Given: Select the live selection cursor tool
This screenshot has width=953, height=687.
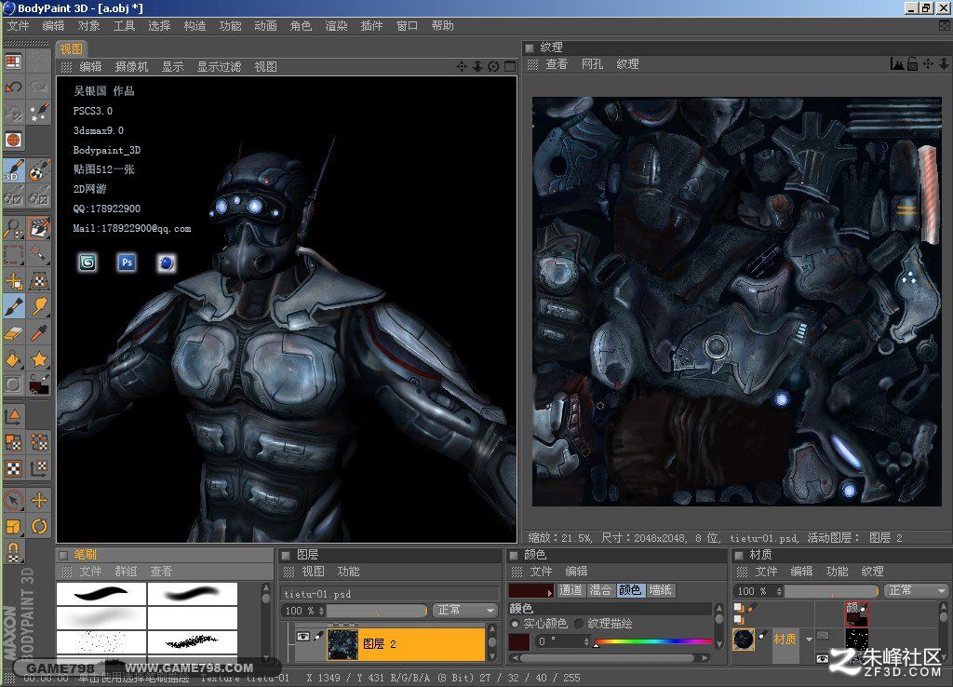Looking at the screenshot, I should tap(13, 500).
